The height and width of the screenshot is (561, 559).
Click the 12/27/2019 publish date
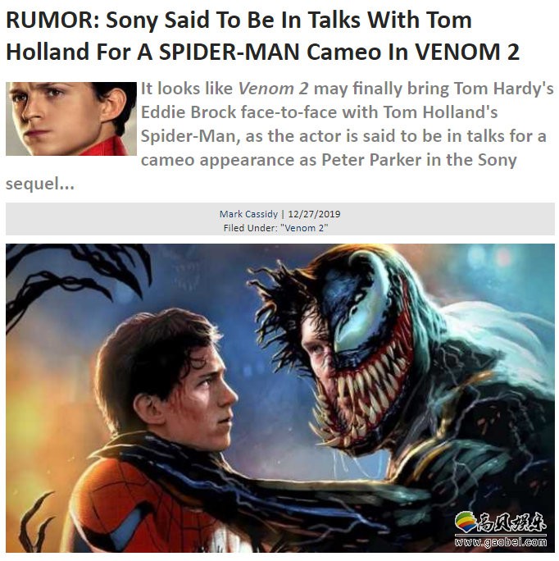[314, 214]
